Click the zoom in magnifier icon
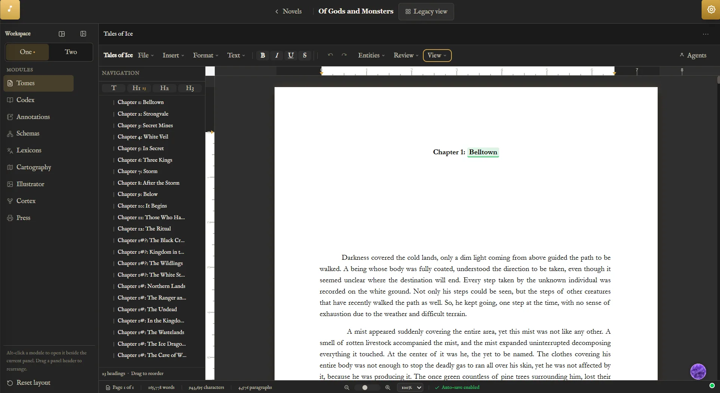 [x=388, y=387]
